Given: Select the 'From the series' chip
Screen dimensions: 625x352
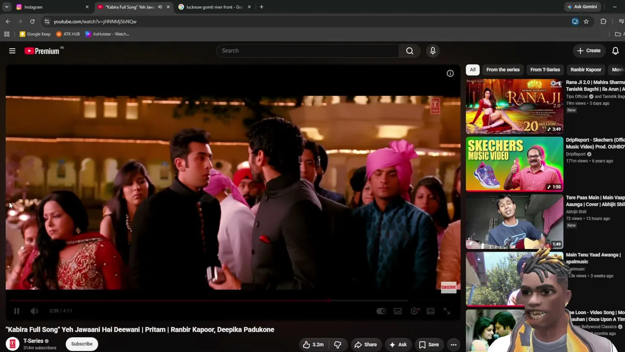Looking at the screenshot, I should [x=503, y=69].
